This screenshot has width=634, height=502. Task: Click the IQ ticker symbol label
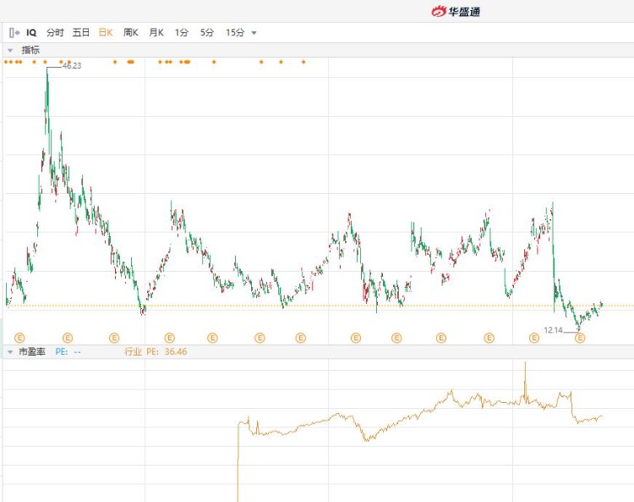31,32
